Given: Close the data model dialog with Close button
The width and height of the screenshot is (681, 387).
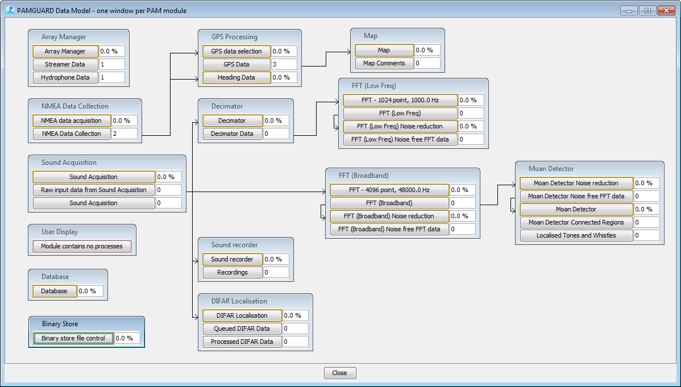Looking at the screenshot, I should (x=340, y=373).
